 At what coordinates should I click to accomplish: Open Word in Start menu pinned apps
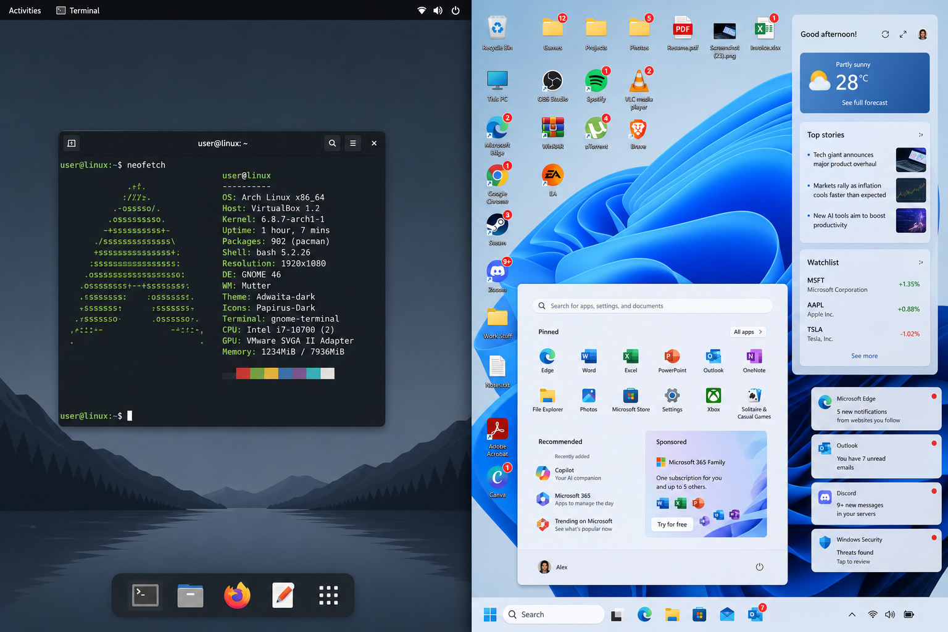pos(589,361)
